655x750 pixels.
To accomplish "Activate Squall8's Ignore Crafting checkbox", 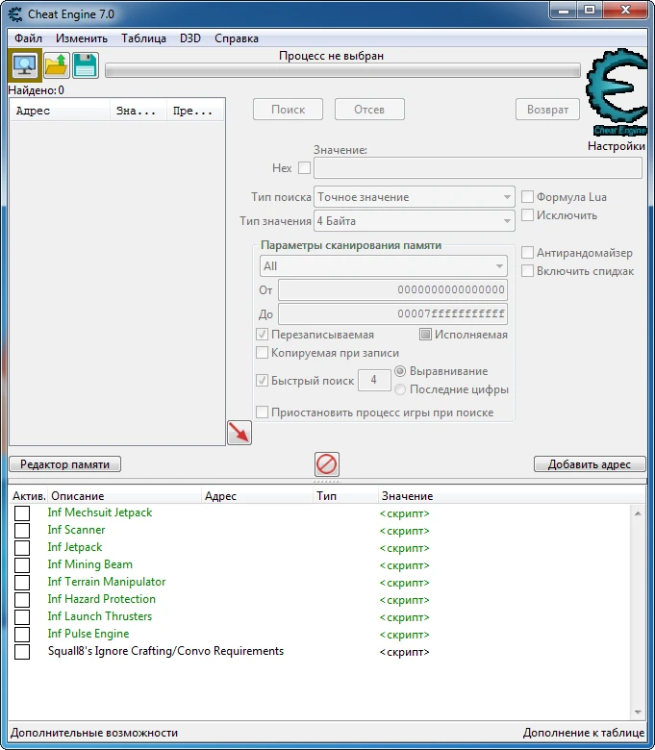I will 22,652.
